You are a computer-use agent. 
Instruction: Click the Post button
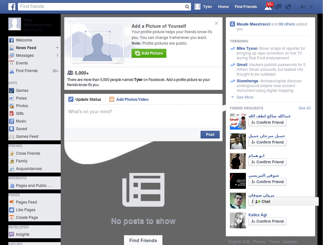pyautogui.click(x=210, y=135)
